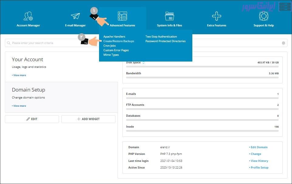Click the EDIT button
This screenshot has height=184, width=292.
(32, 119)
